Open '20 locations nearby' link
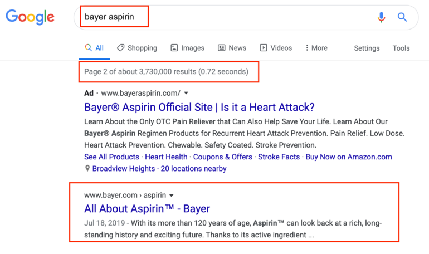 193,169
